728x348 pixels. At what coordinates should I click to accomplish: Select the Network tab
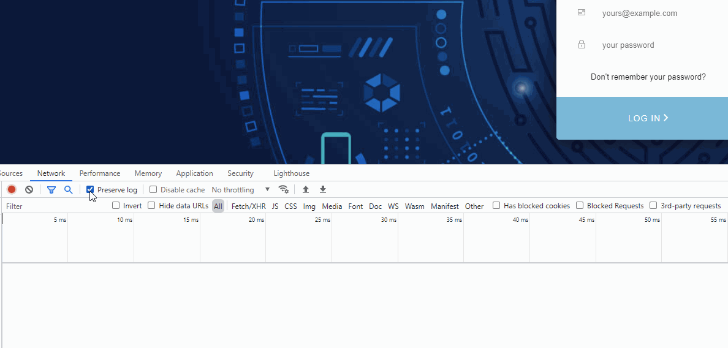coord(51,173)
